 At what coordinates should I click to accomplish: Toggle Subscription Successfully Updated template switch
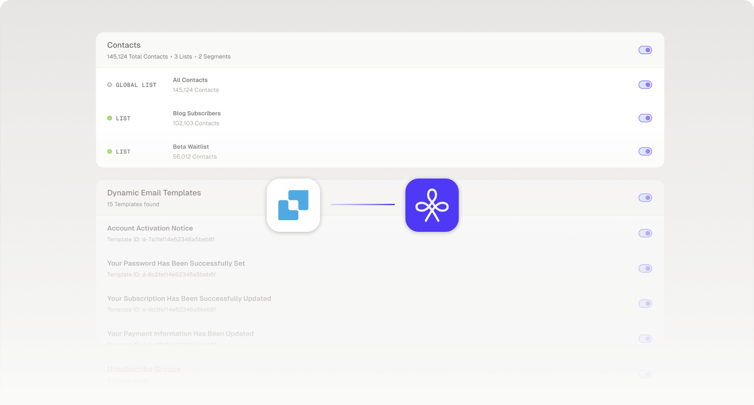point(645,304)
